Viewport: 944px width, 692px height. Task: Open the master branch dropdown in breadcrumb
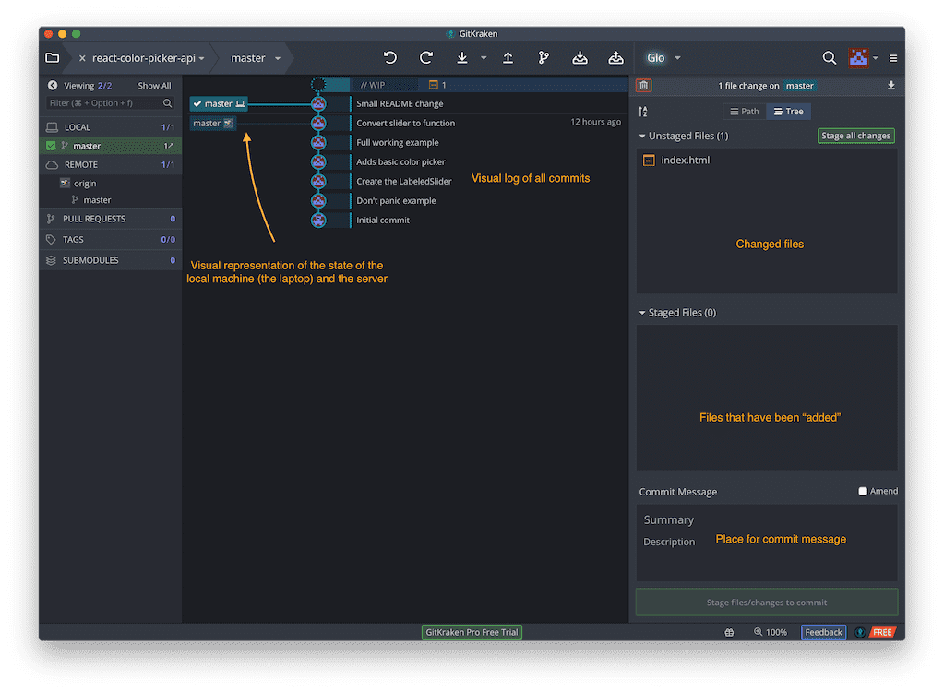(x=278, y=58)
